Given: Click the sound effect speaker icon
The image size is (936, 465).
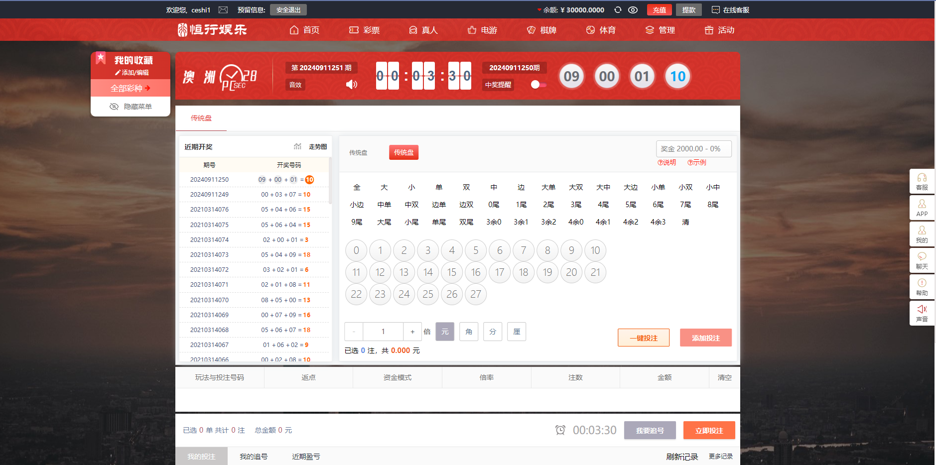Looking at the screenshot, I should 351,84.
